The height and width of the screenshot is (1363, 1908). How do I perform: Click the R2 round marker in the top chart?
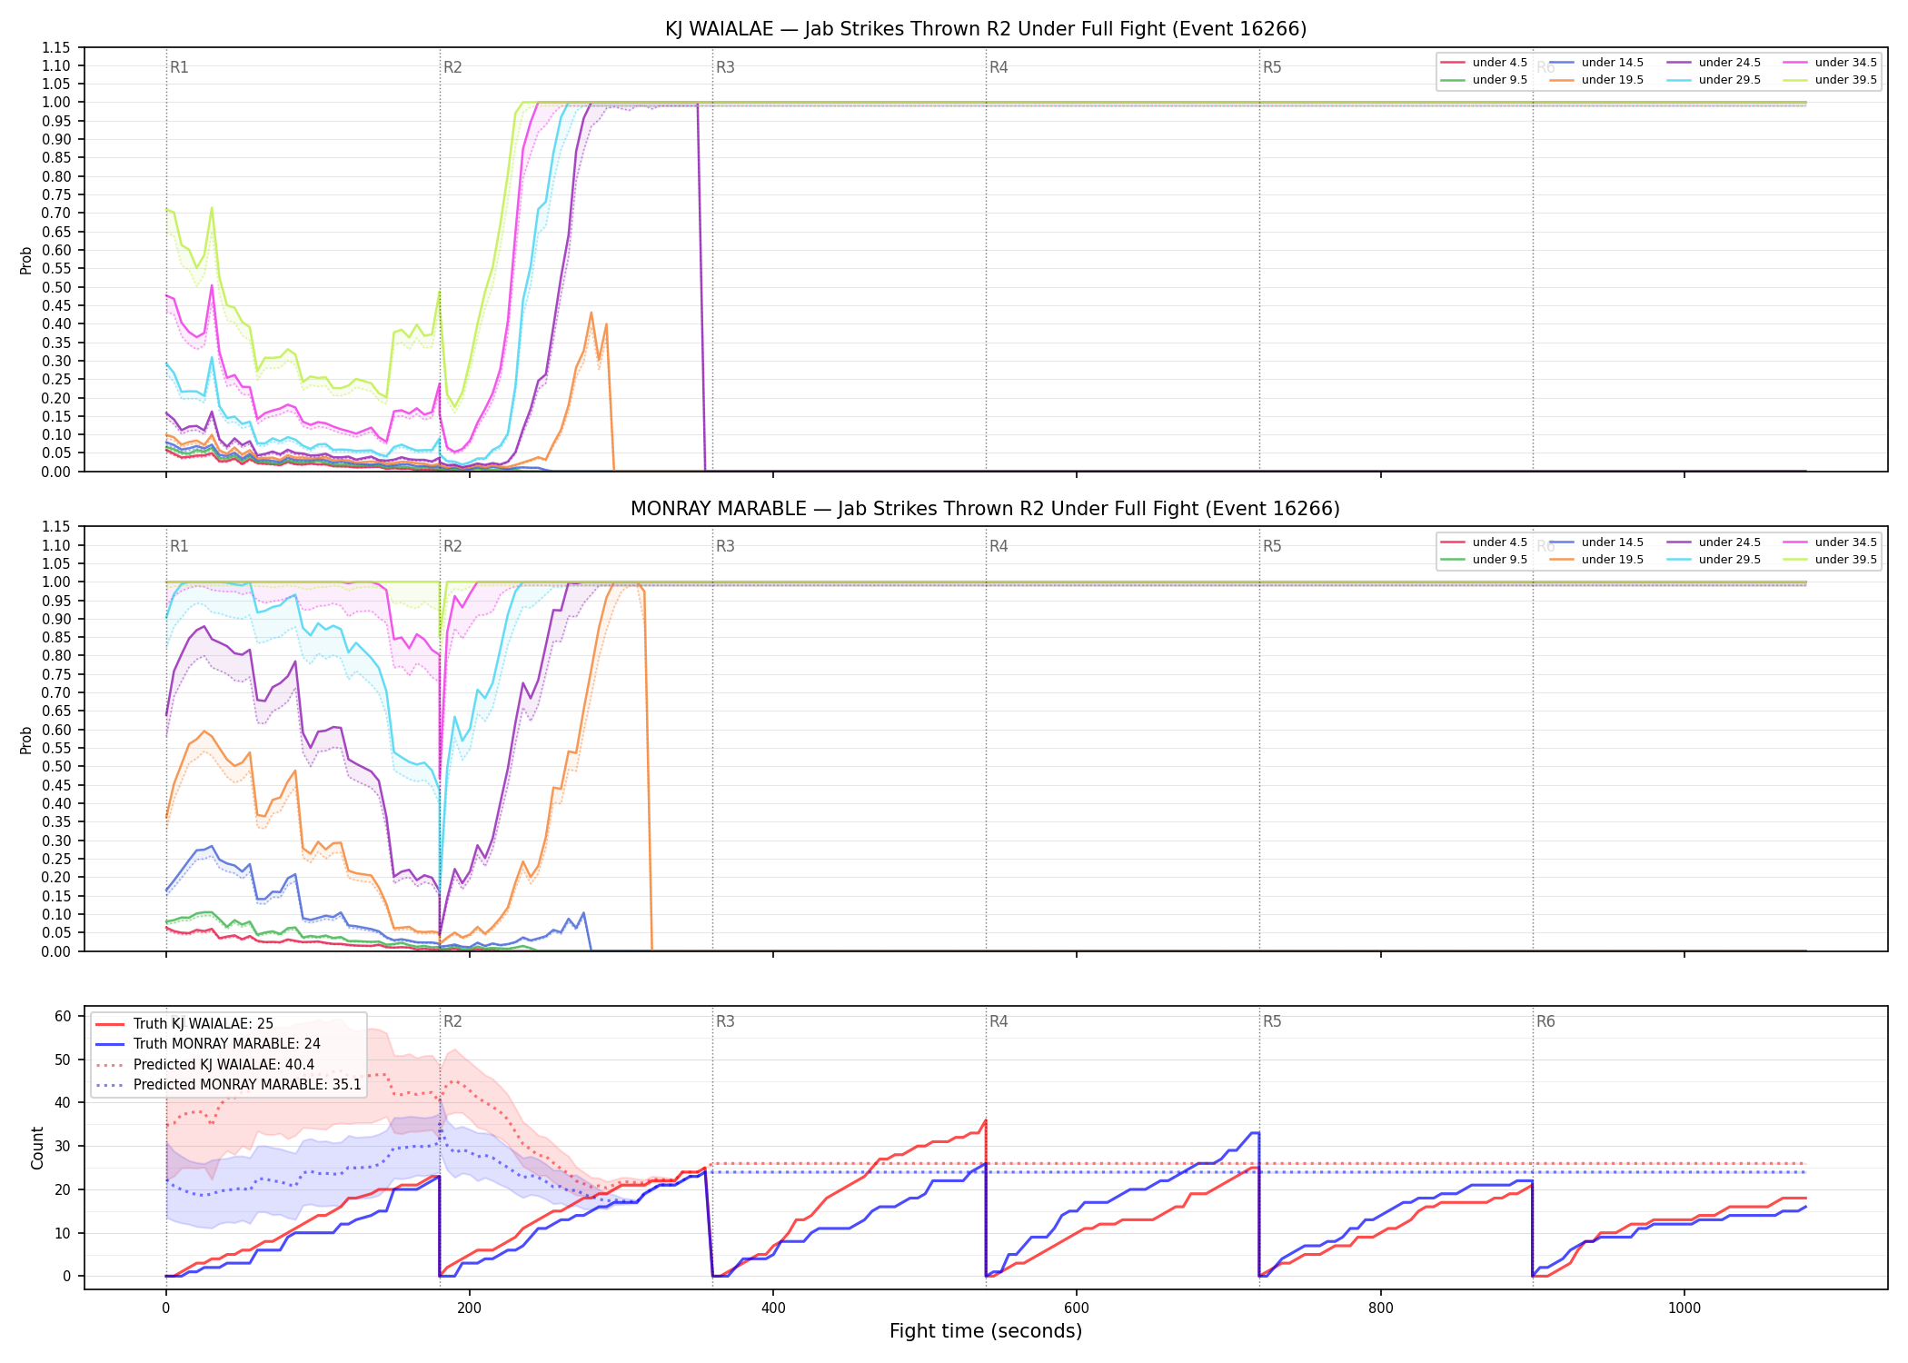452,67
